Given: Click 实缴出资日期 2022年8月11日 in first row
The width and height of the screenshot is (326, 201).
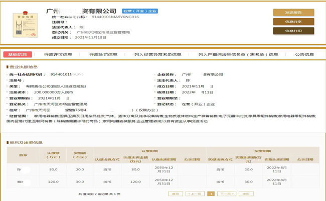Looking at the screenshot, I should coord(277,169).
